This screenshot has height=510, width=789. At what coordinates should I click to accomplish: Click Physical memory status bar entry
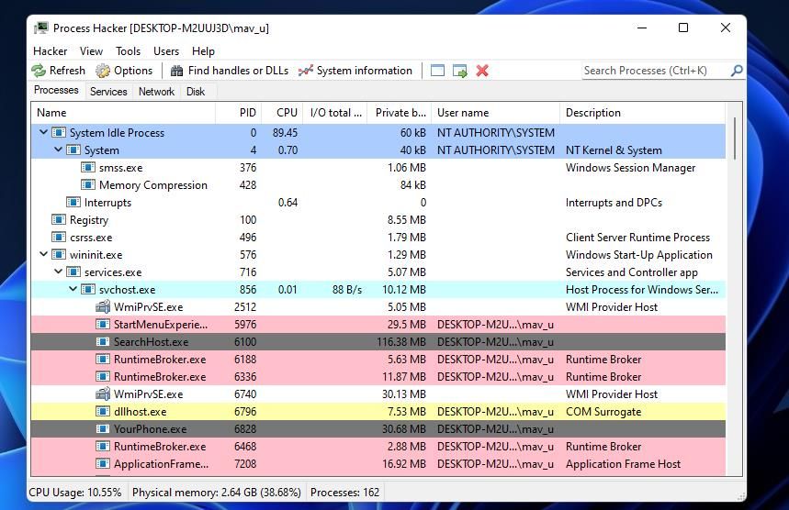coord(217,492)
